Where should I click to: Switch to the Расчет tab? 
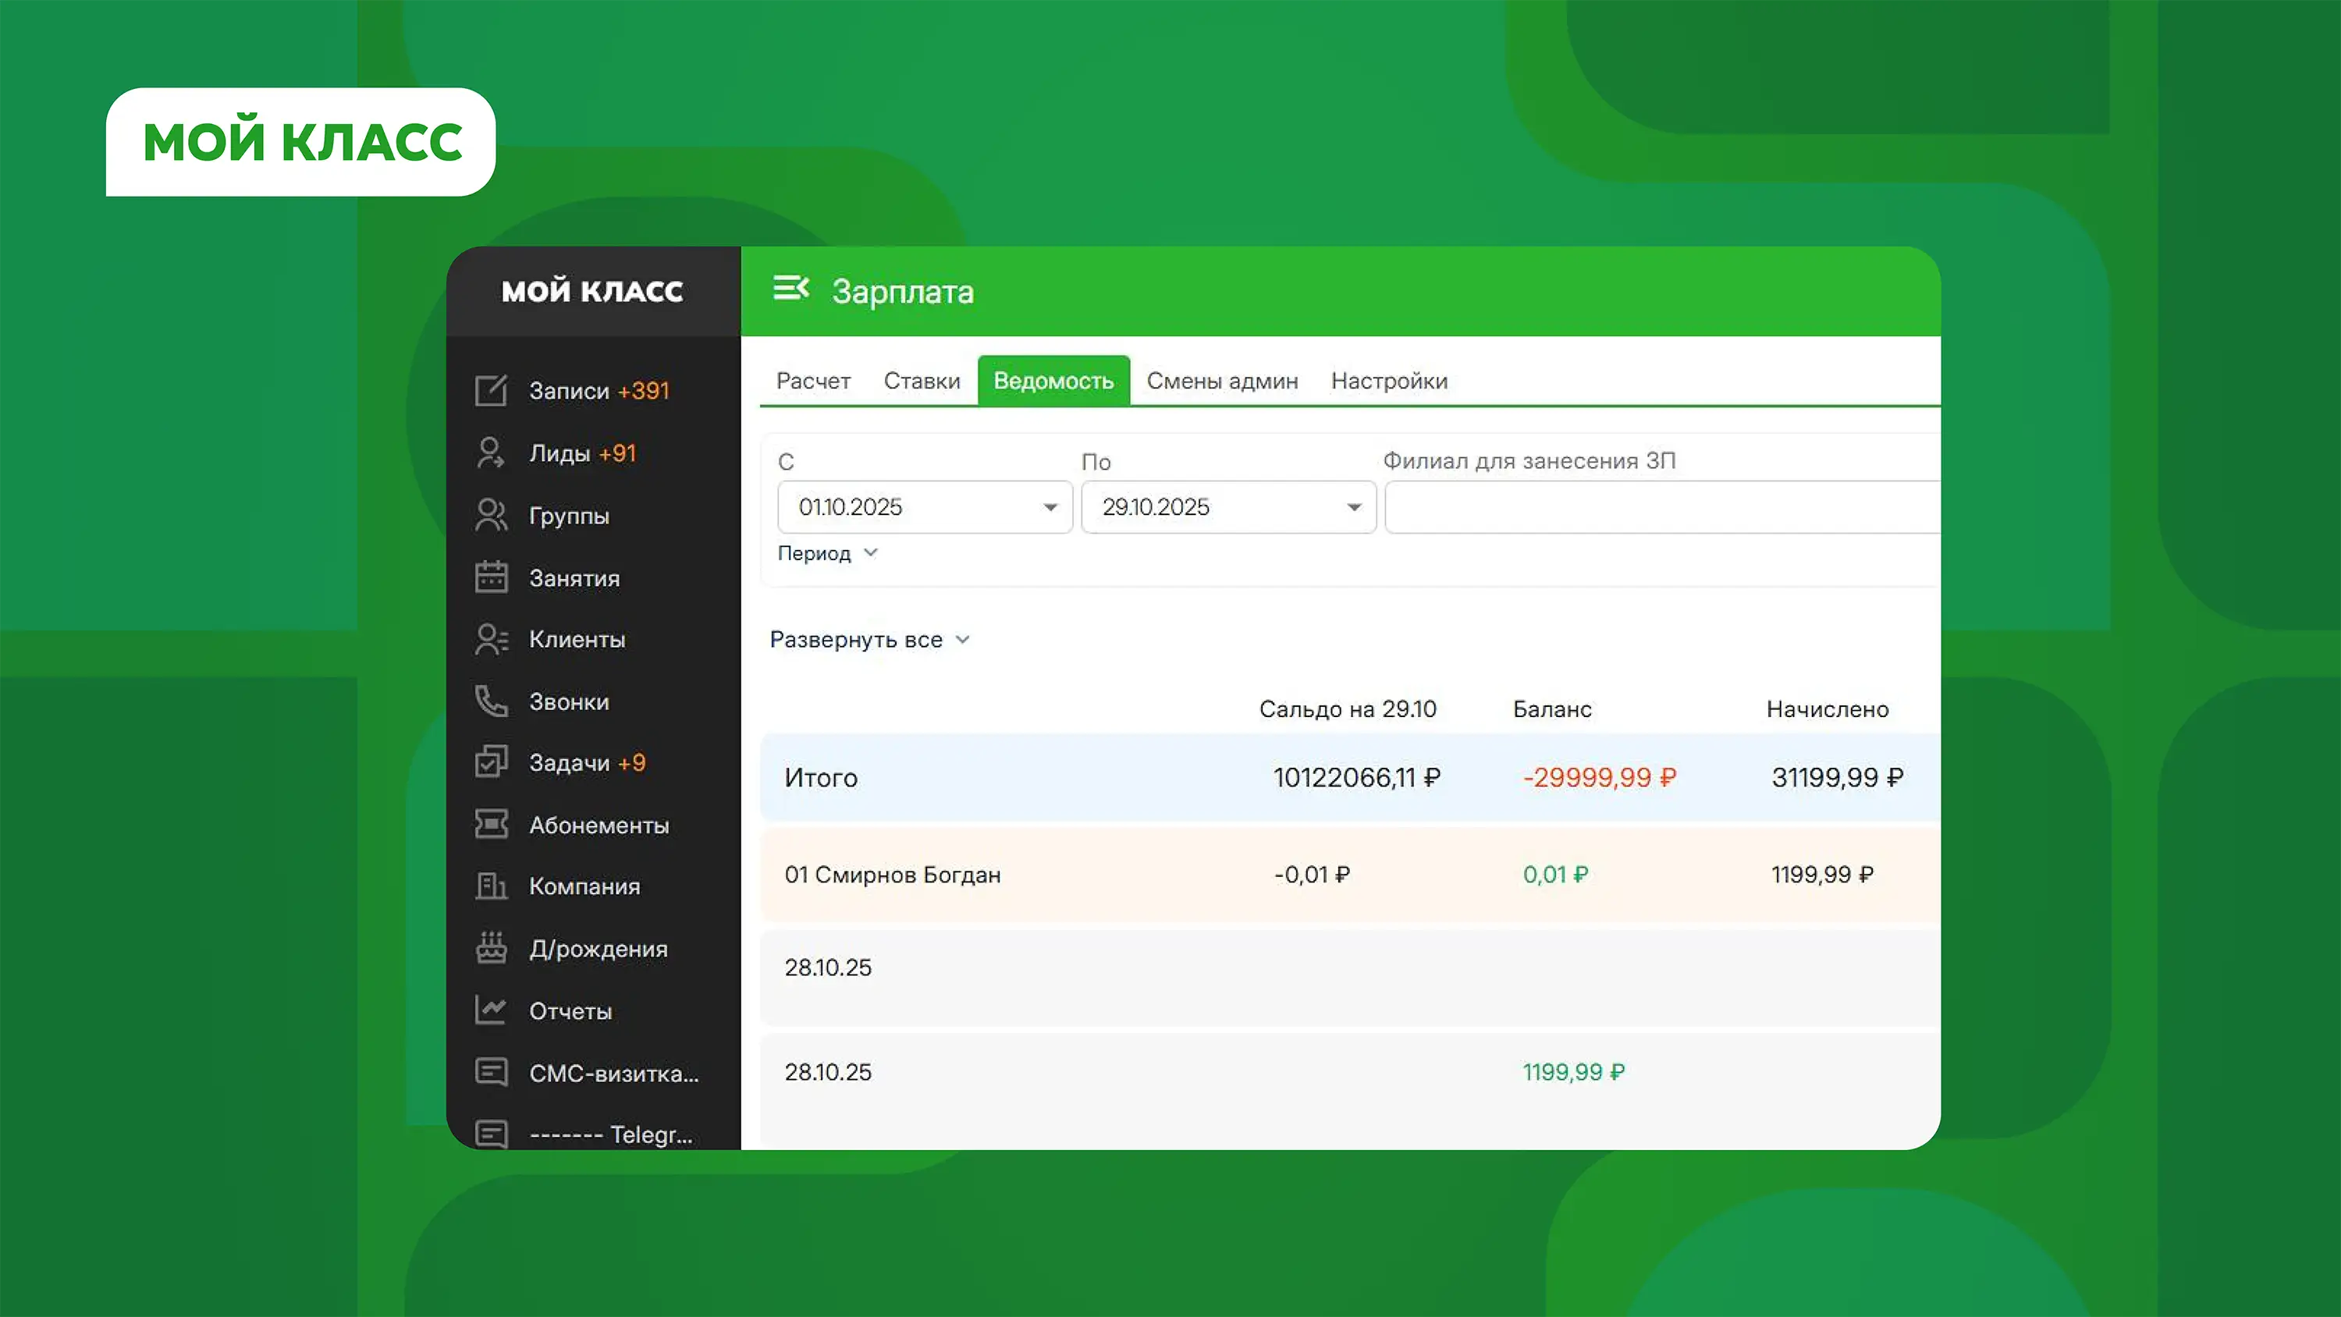pyautogui.click(x=812, y=381)
